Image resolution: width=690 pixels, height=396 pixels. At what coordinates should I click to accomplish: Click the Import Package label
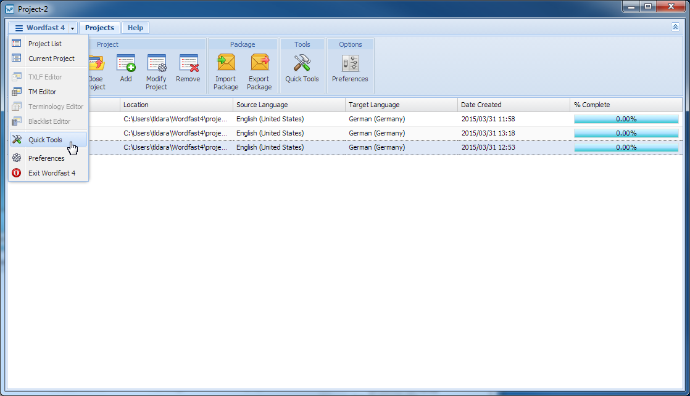[226, 83]
